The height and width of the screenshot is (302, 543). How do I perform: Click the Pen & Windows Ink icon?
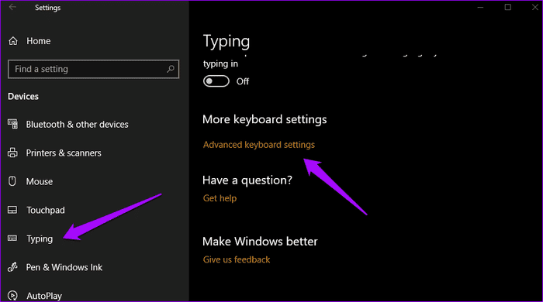click(12, 267)
